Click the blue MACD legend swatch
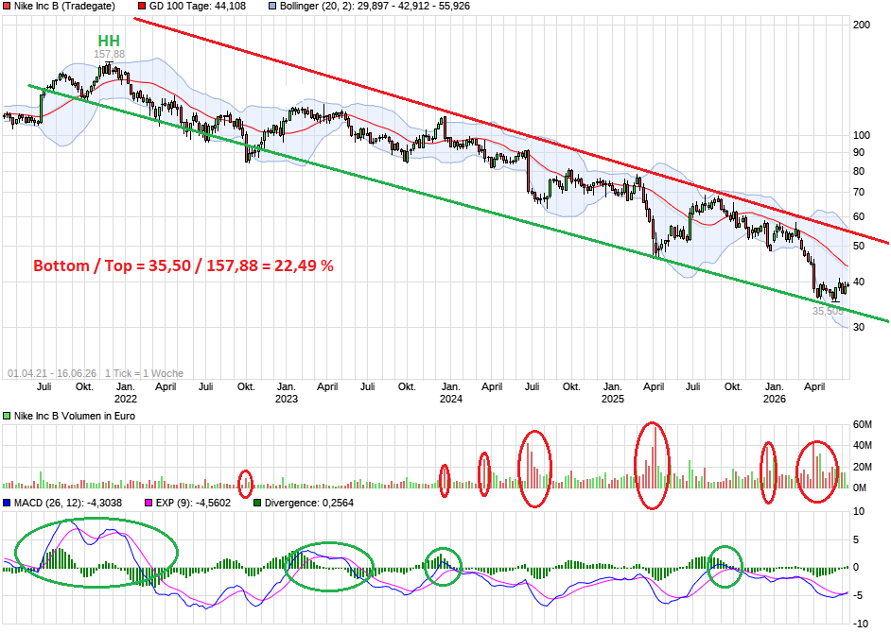Viewport: 891px width, 633px height. point(7,503)
